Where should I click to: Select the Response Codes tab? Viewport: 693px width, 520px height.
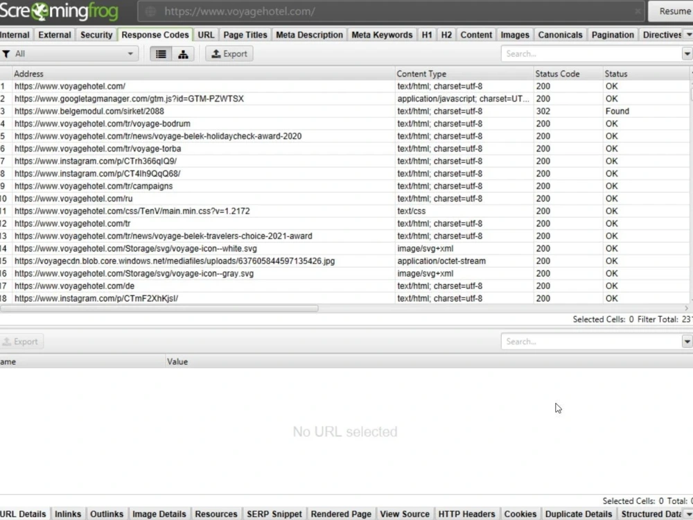pyautogui.click(x=155, y=35)
